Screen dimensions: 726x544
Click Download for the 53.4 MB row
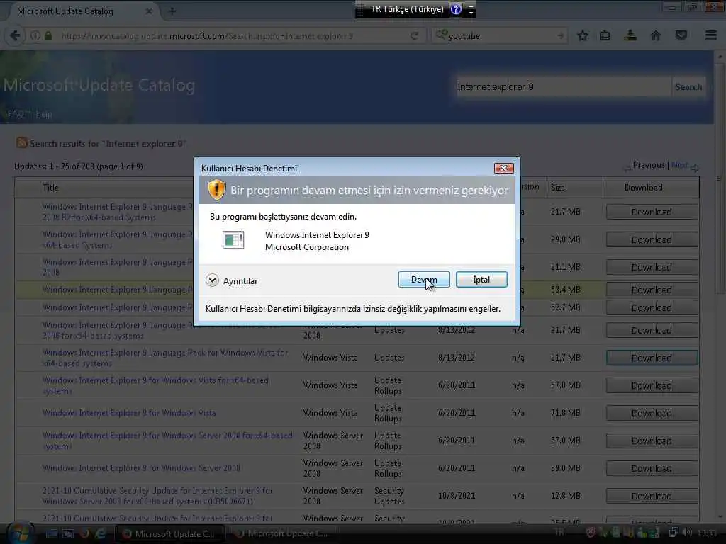coord(652,290)
